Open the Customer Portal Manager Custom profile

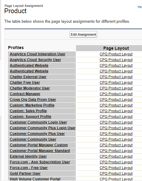point(39,145)
